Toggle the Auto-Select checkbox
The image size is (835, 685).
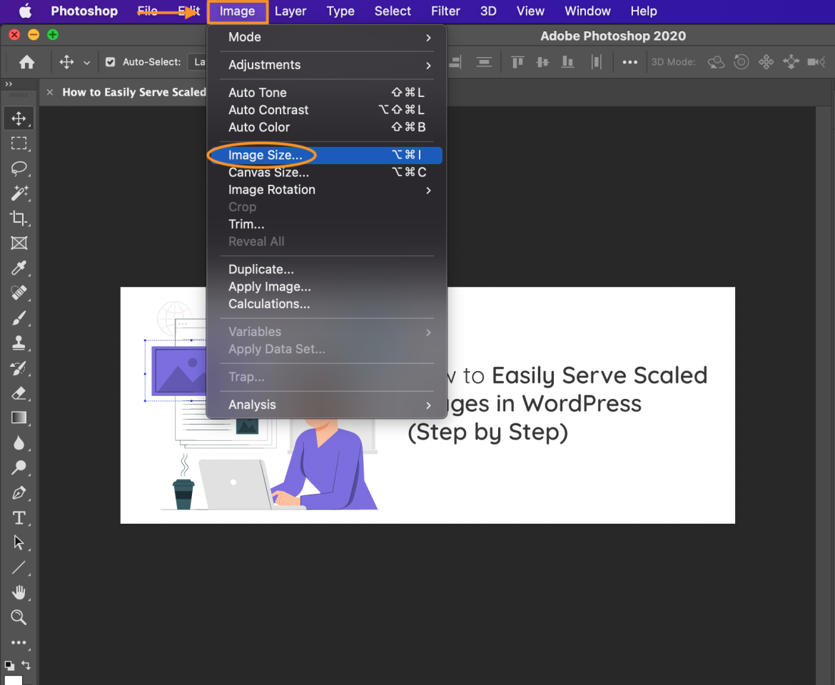click(111, 61)
